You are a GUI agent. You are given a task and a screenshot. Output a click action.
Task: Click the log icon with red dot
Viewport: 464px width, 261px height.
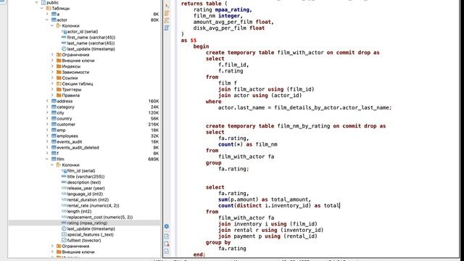[167, 244]
